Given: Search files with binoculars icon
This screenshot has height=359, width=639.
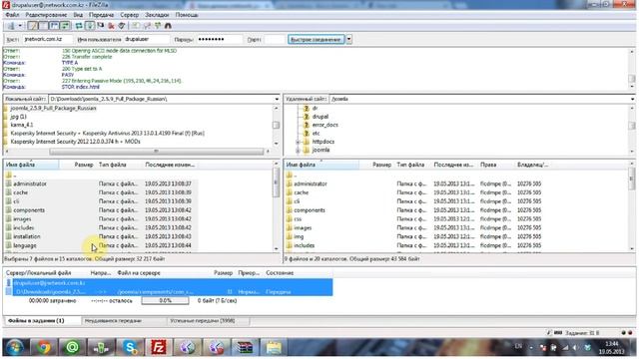Looking at the screenshot, I should point(168,26).
